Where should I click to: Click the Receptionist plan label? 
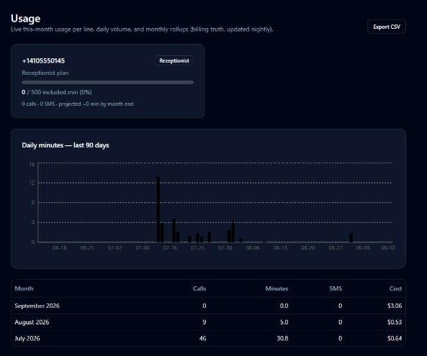pyautogui.click(x=45, y=73)
